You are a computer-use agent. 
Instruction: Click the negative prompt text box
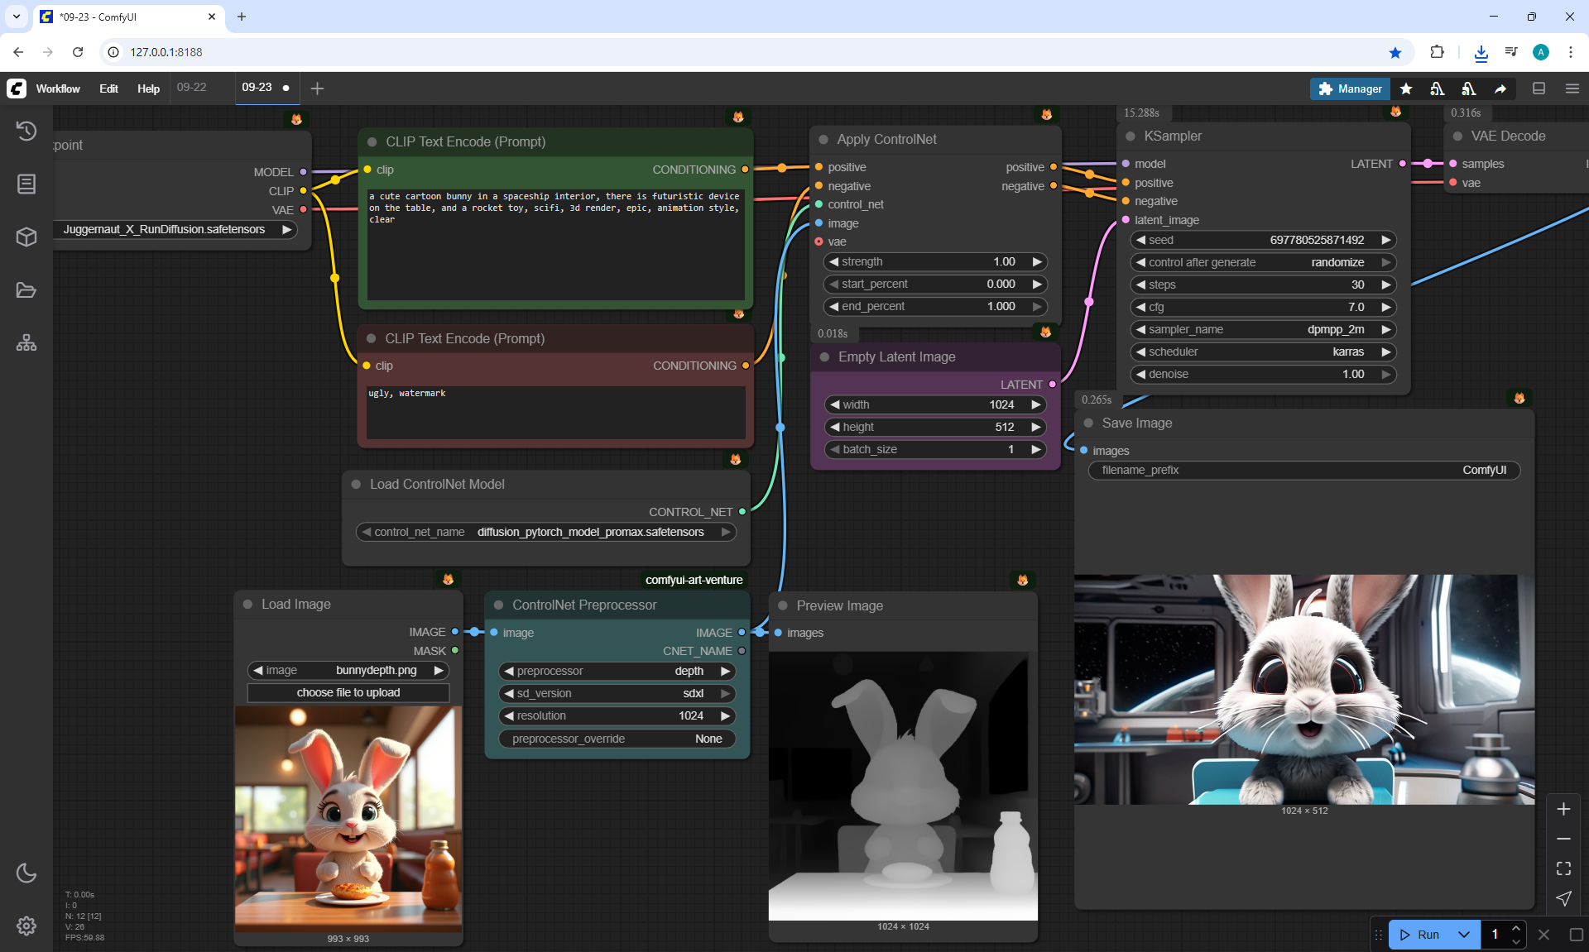[x=555, y=411]
